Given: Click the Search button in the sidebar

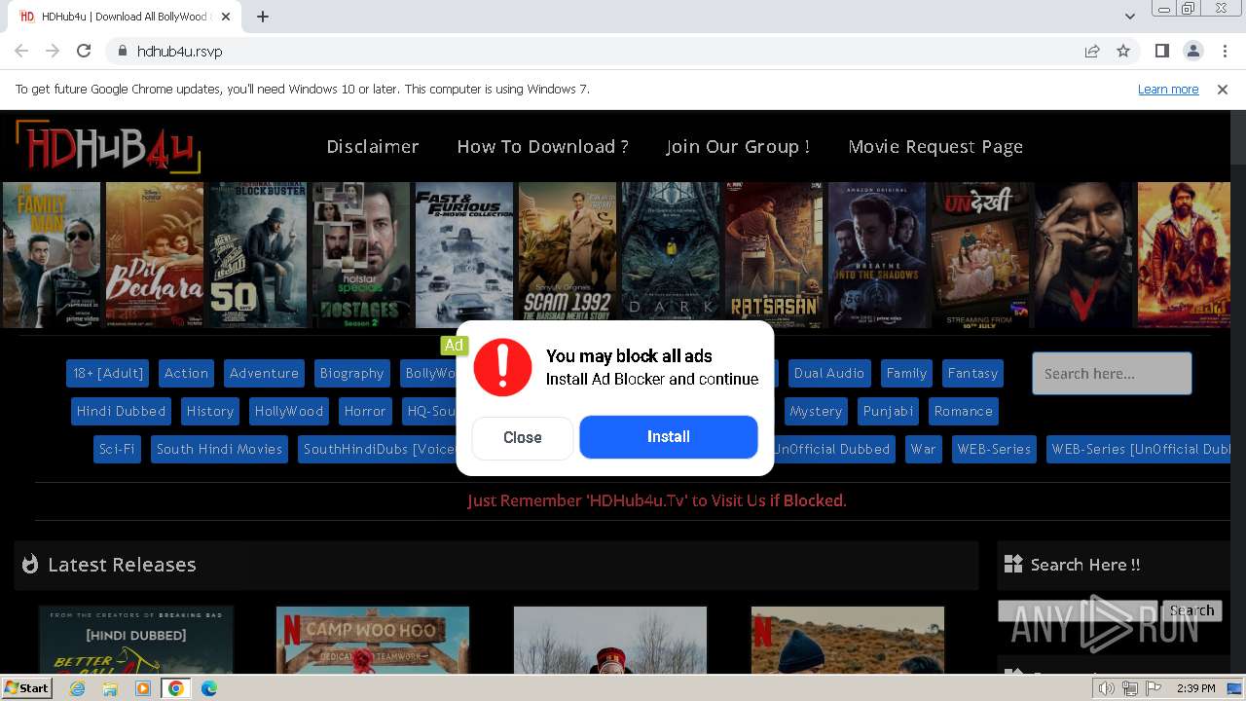Looking at the screenshot, I should pyautogui.click(x=1191, y=610).
